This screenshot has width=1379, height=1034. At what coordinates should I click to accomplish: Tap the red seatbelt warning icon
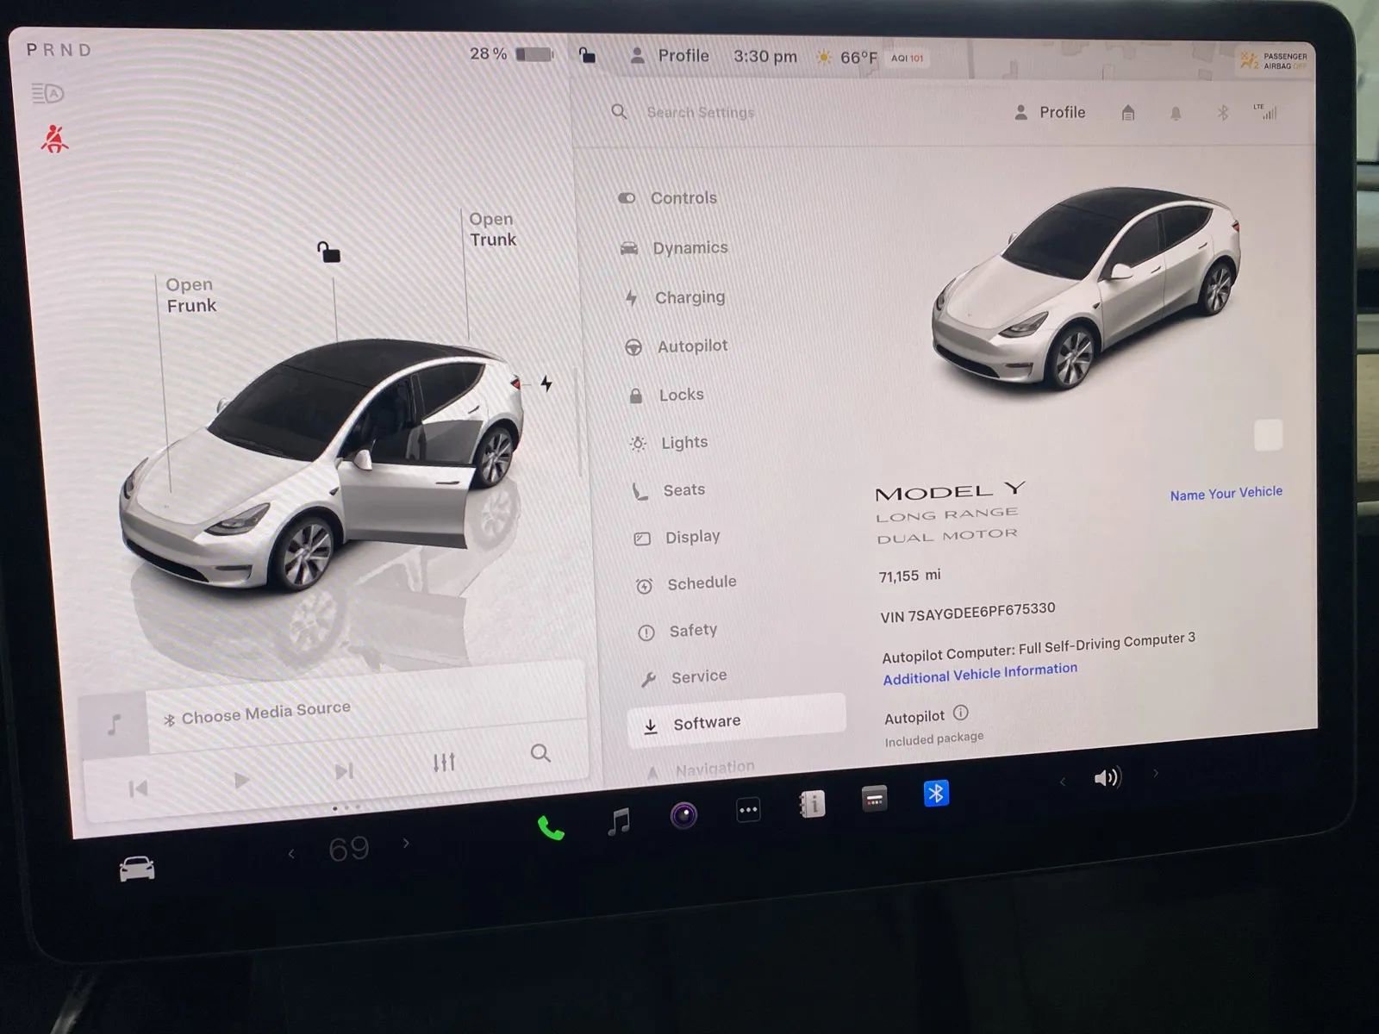54,138
